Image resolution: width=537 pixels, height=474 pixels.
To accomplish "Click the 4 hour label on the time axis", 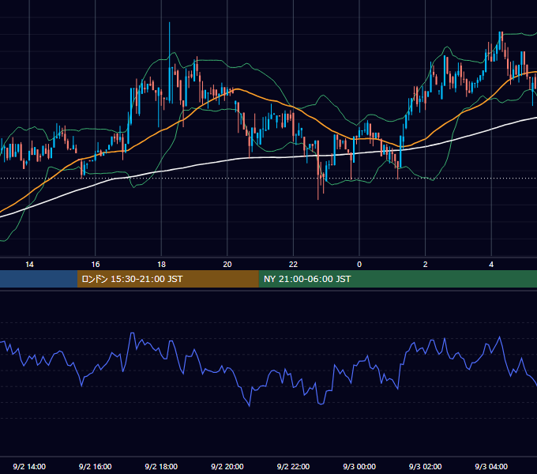I will (x=491, y=265).
